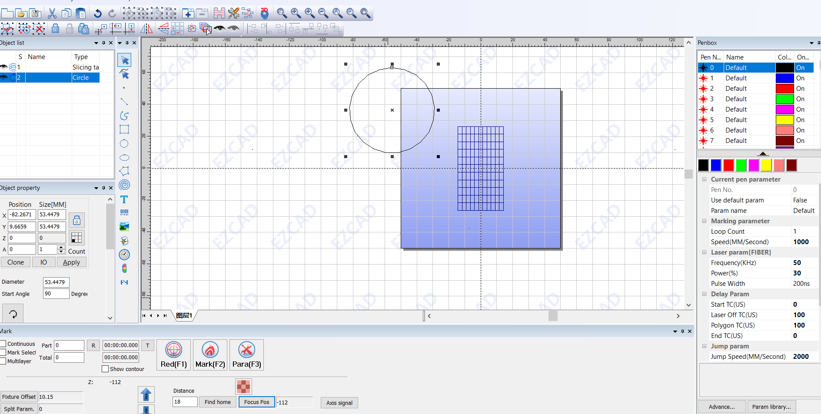Click the Clone button
Image resolution: width=821 pixels, height=414 pixels.
[x=16, y=262]
